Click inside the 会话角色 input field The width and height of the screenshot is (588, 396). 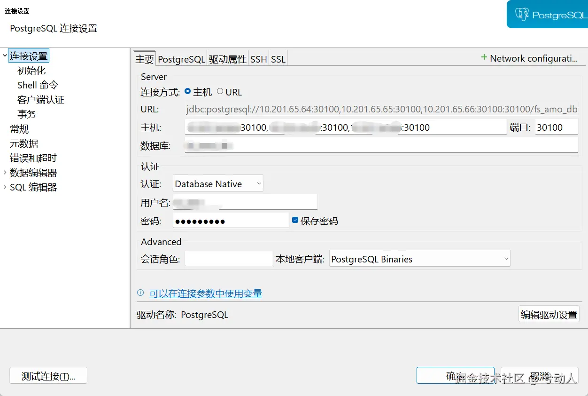coord(228,258)
